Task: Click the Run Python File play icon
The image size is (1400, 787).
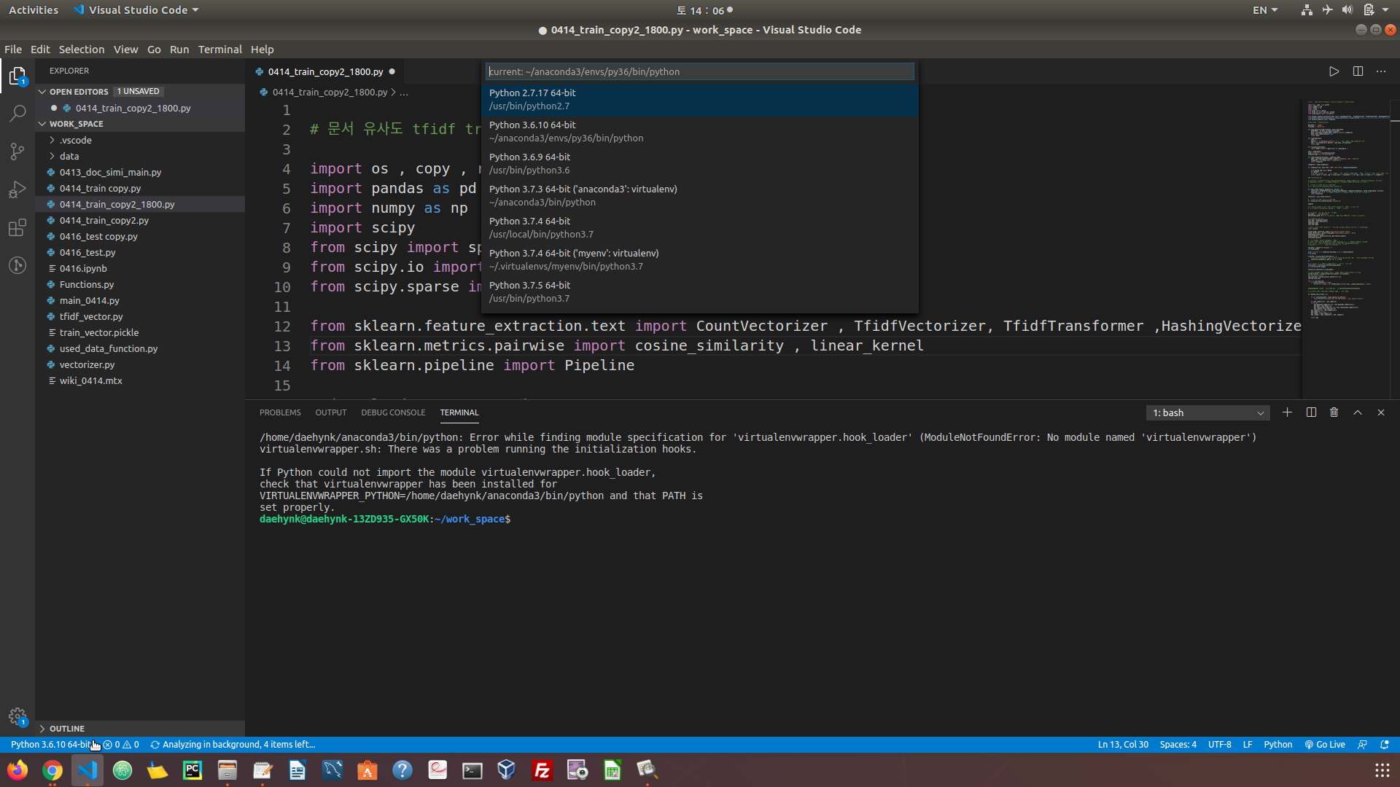Action: tap(1334, 71)
